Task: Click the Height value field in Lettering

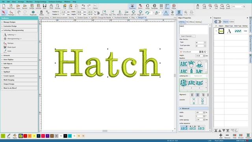Action: tap(199, 56)
